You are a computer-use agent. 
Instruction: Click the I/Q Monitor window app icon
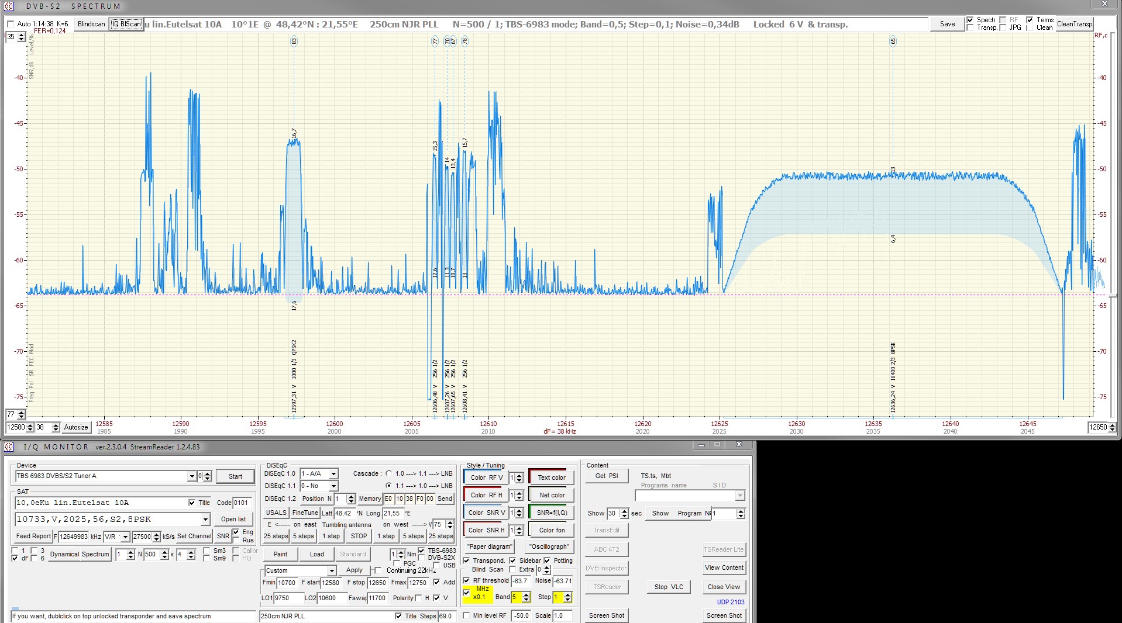pyautogui.click(x=9, y=447)
